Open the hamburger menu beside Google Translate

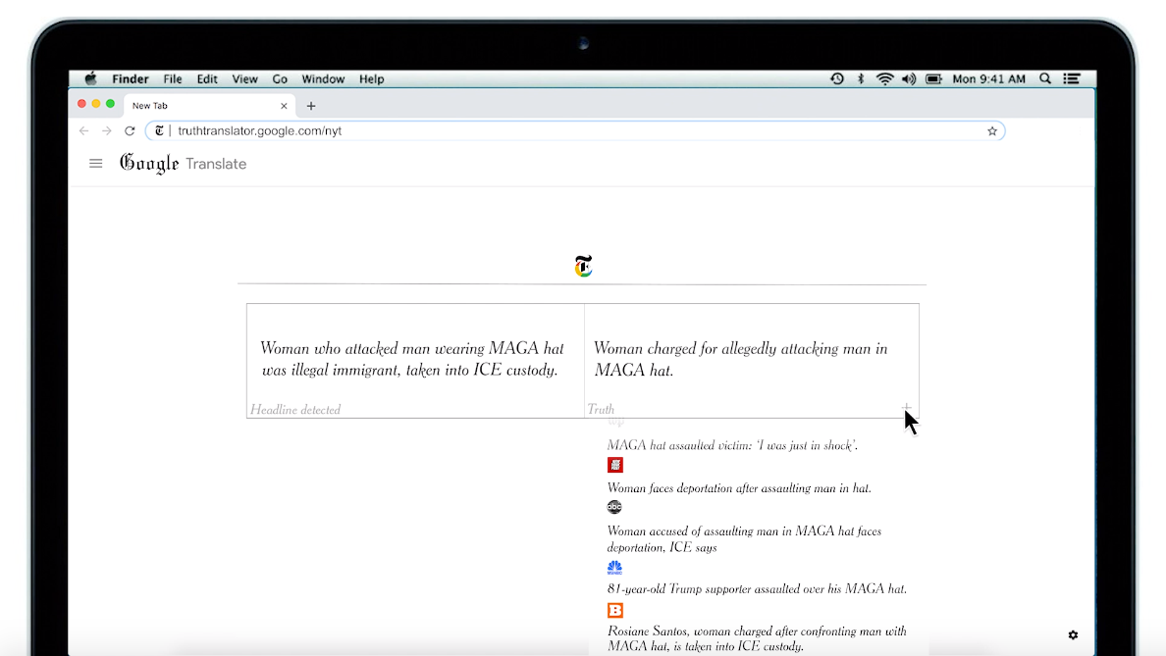(x=96, y=164)
